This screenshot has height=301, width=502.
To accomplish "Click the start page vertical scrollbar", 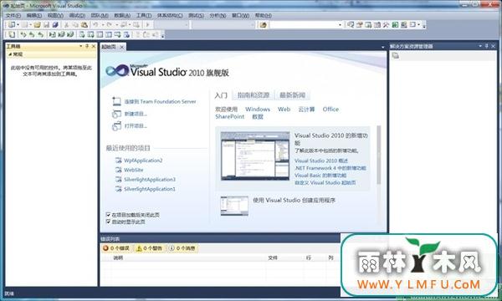I will click(379, 156).
